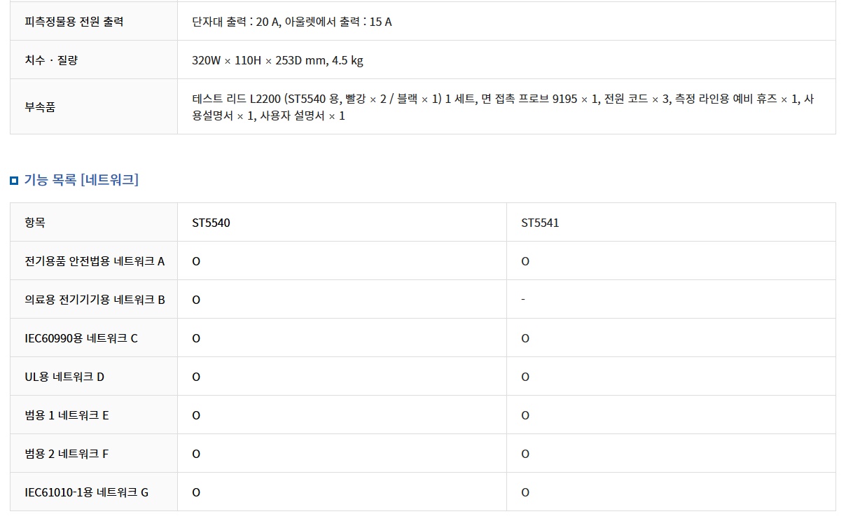Click the blue square icon beside 기능 목록
The image size is (846, 528).
14,181
